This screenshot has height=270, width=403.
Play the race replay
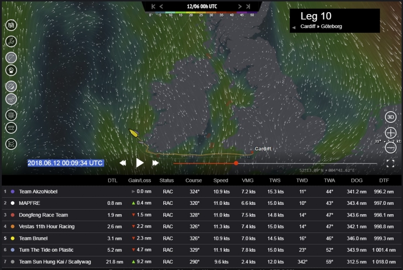139,163
